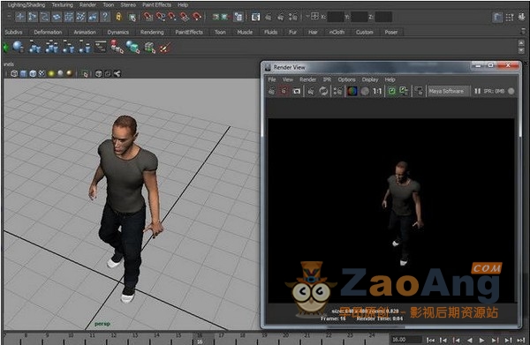
Task: Click the green lattice cube shelf icon
Action: pos(149,48)
